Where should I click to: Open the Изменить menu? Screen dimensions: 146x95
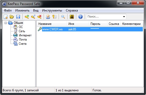coord(22,10)
